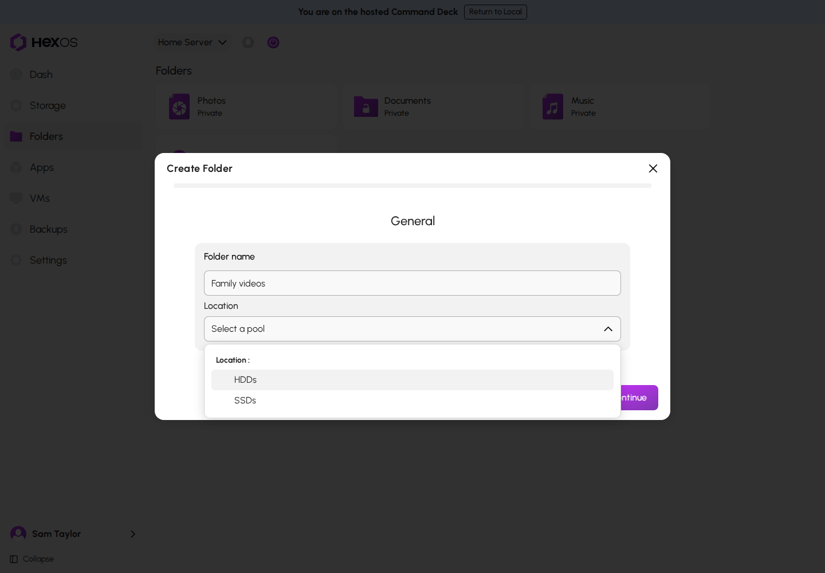Expand the Home Server dropdown
The height and width of the screenshot is (573, 825).
[x=192, y=42]
